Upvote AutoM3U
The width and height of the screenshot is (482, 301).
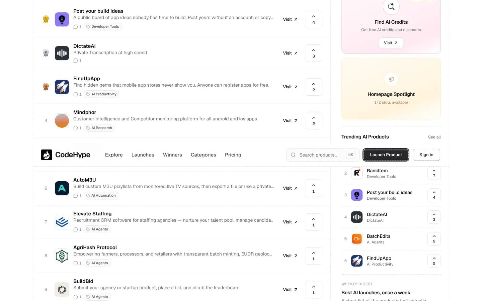tap(314, 188)
